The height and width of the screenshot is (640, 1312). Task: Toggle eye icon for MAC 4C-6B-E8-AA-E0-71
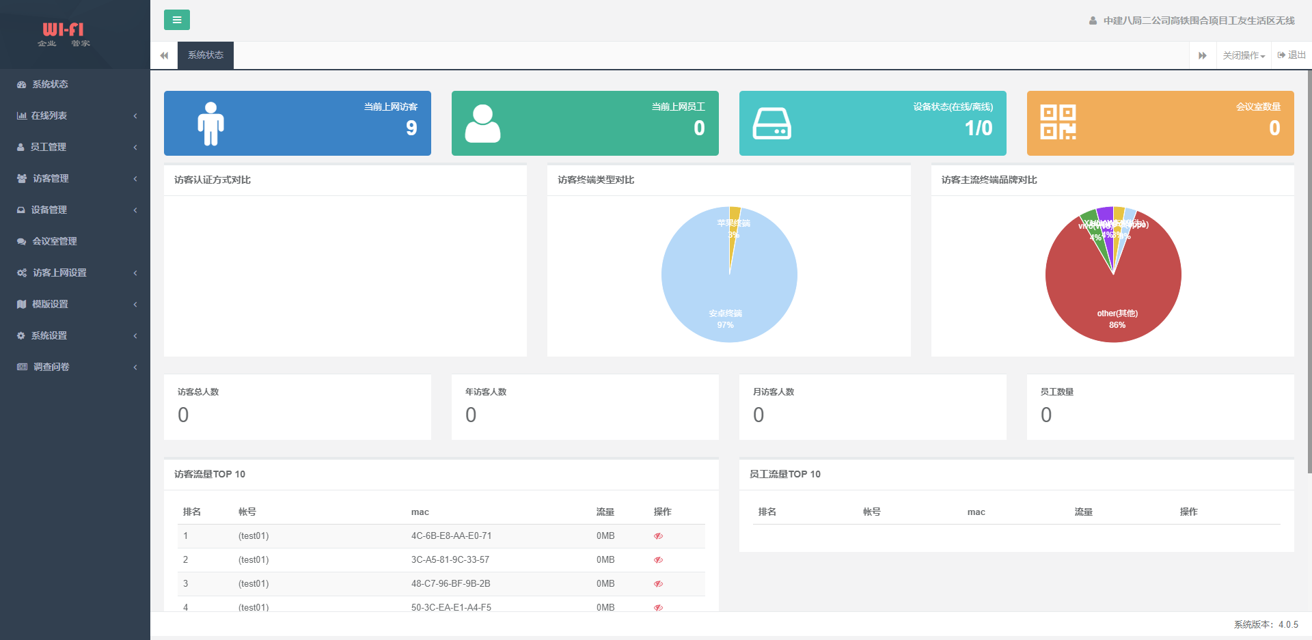(658, 536)
